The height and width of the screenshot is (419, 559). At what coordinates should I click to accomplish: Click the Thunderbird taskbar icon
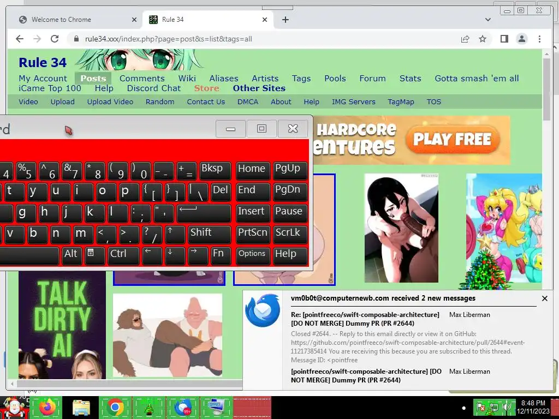[183, 408]
